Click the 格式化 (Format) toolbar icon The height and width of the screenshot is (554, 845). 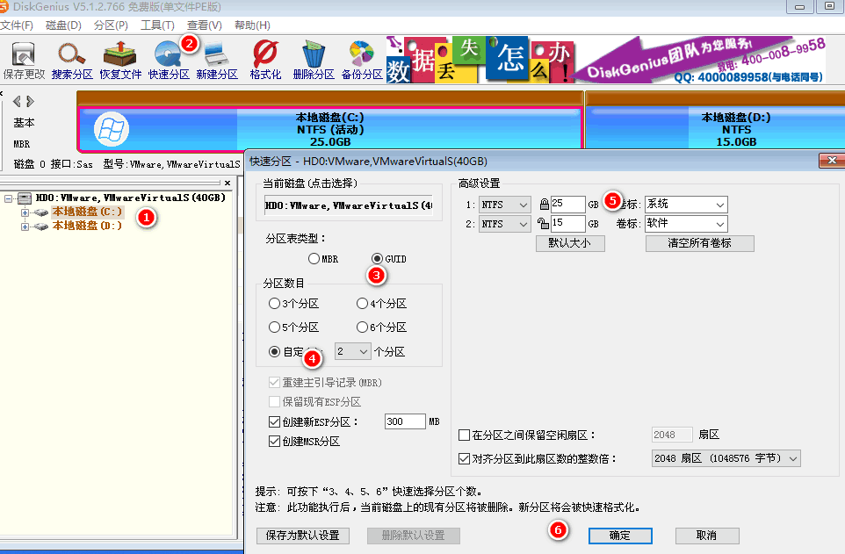tap(264, 54)
